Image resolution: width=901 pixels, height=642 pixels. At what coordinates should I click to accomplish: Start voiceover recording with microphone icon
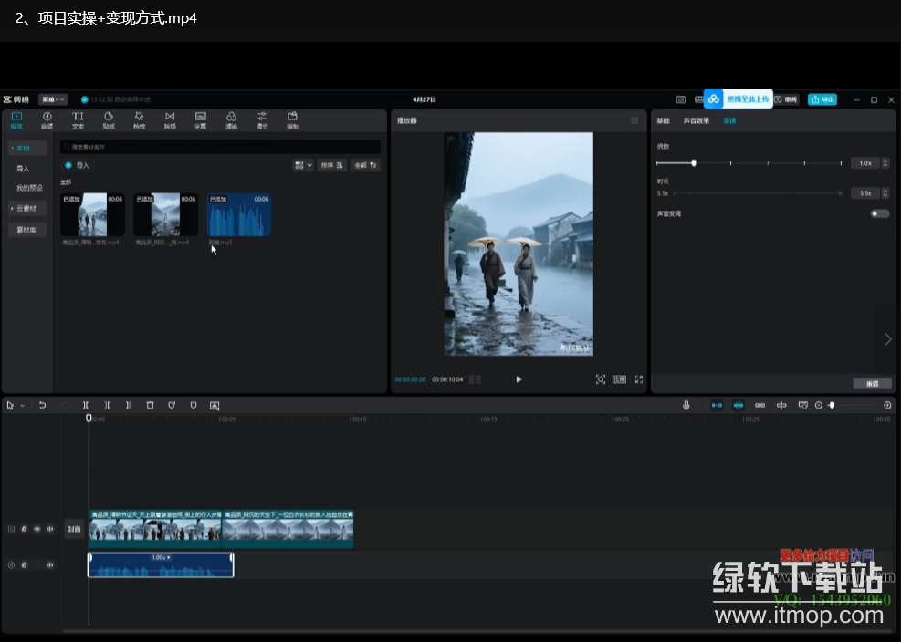tap(686, 406)
